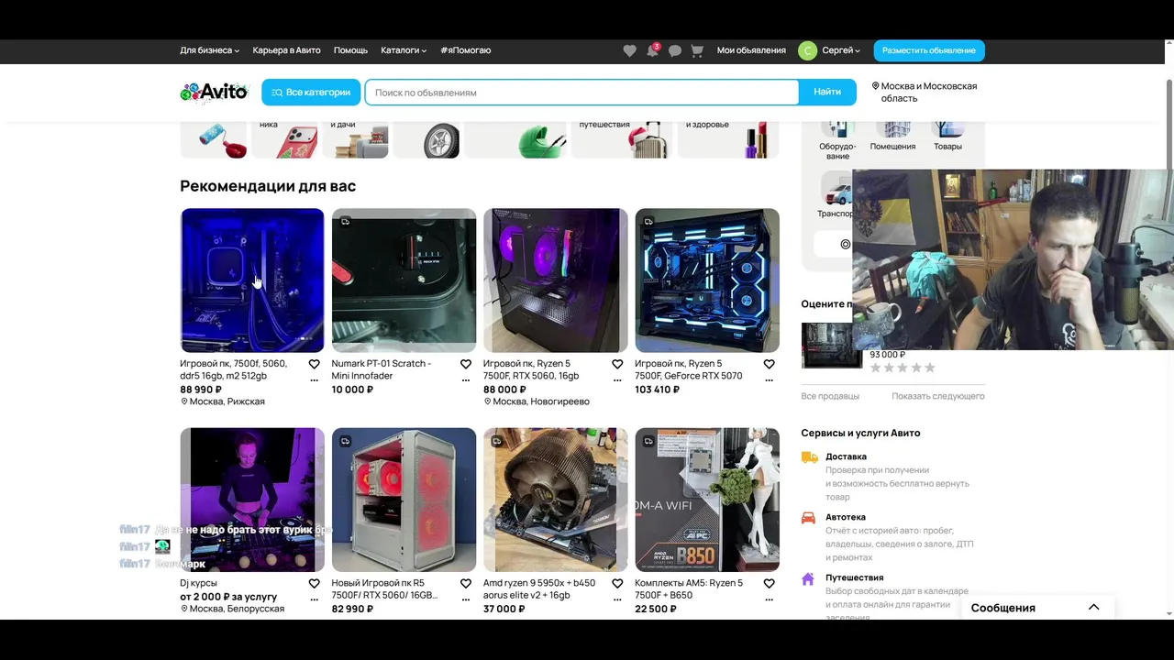This screenshot has width=1174, height=660.
Task: Go to Мои объявления
Action: [x=751, y=50]
